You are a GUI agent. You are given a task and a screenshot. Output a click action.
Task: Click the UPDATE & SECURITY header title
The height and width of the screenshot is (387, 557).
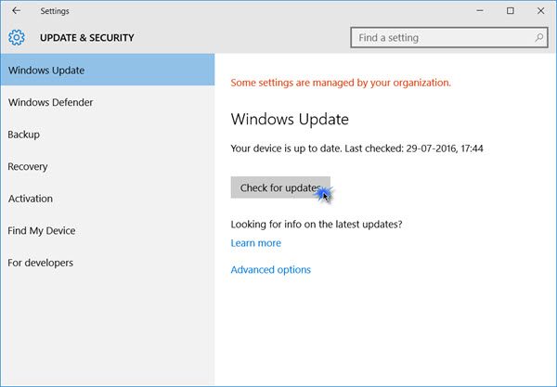click(x=87, y=38)
